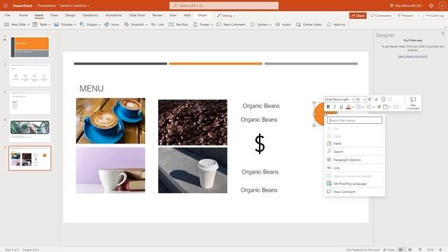This screenshot has height=252, width=448.
Task: Click the Share button
Action: pyautogui.click(x=358, y=15)
